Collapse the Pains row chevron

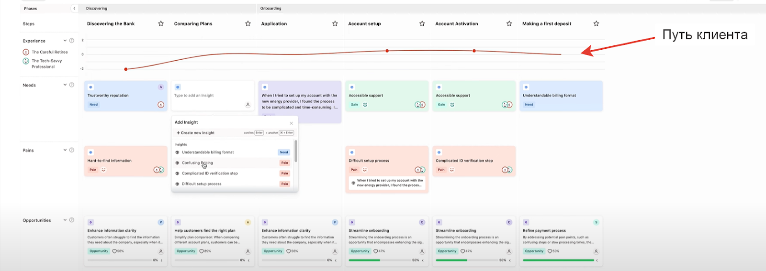pyautogui.click(x=65, y=150)
